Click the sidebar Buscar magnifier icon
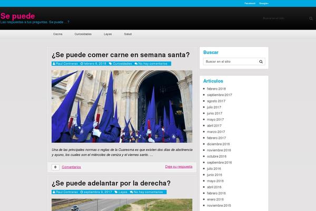Image resolution: width=316 pixels, height=211 pixels. 261,62
